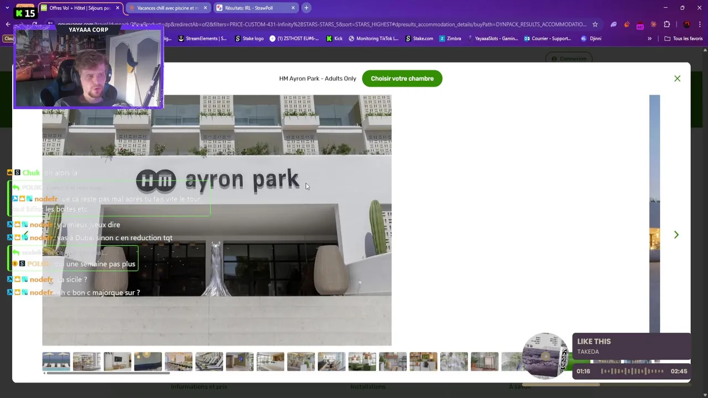
Task: Click the thumbnail strip's left scroll arrow
Action: (x=44, y=373)
